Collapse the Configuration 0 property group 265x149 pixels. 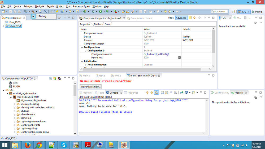point(85,51)
